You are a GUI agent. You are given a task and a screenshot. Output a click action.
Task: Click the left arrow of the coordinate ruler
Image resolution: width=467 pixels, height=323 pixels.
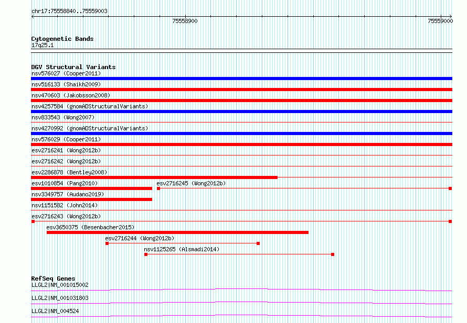(33, 17)
